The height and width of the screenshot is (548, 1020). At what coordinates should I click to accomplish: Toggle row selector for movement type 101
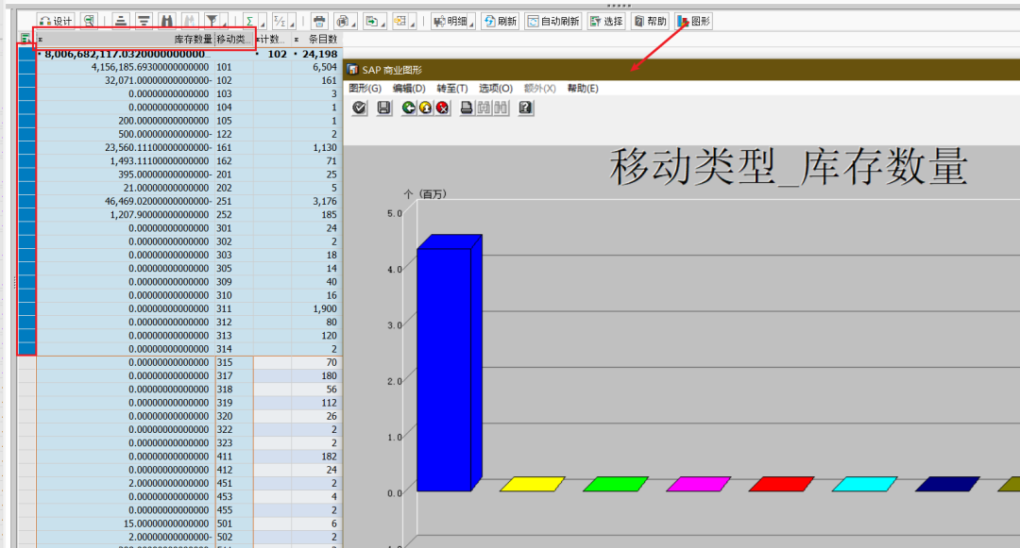tap(26, 67)
